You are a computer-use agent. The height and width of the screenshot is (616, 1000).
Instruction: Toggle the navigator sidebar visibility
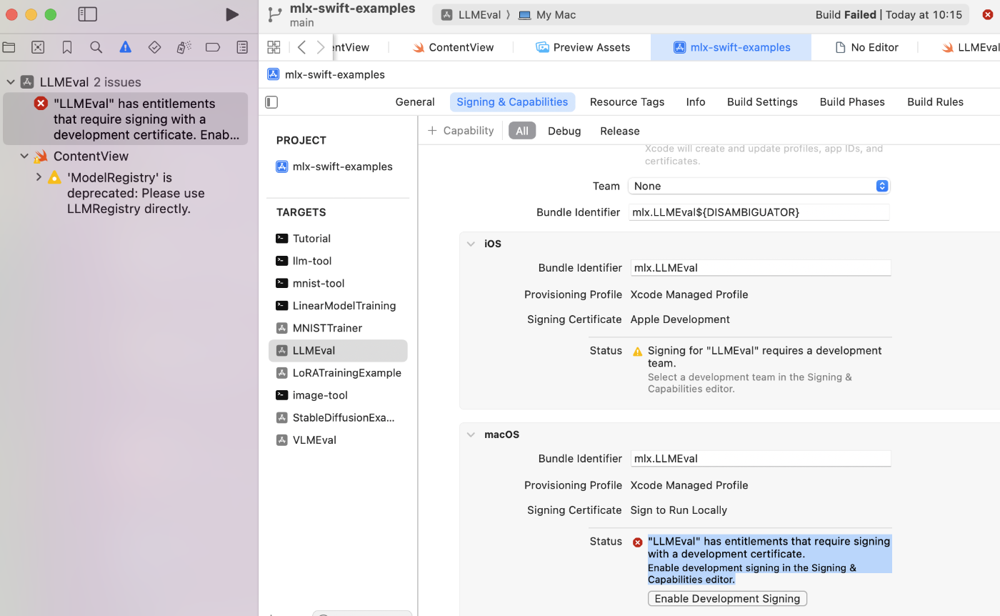tap(87, 14)
